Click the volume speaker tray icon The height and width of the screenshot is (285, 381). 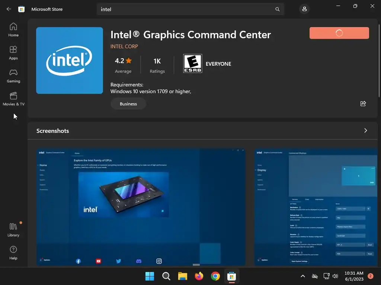coord(335,276)
